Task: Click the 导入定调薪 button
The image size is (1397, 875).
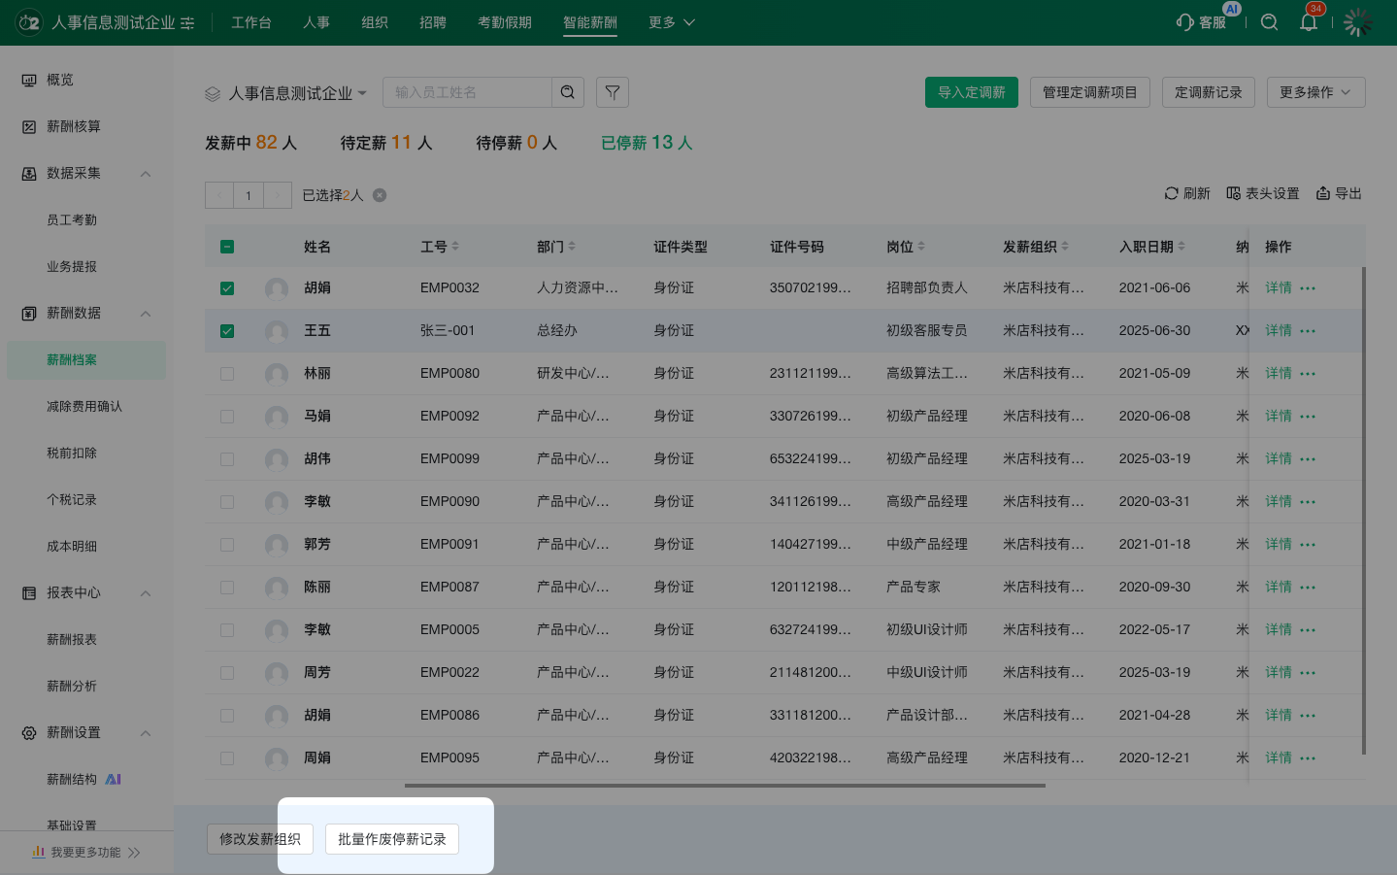Action: tap(971, 92)
